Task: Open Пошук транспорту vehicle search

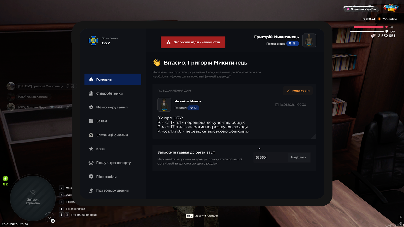Action: (x=113, y=163)
